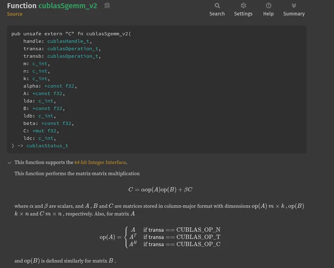Click *mut f32 on the C line
The image size is (334, 268).
pos(44,131)
